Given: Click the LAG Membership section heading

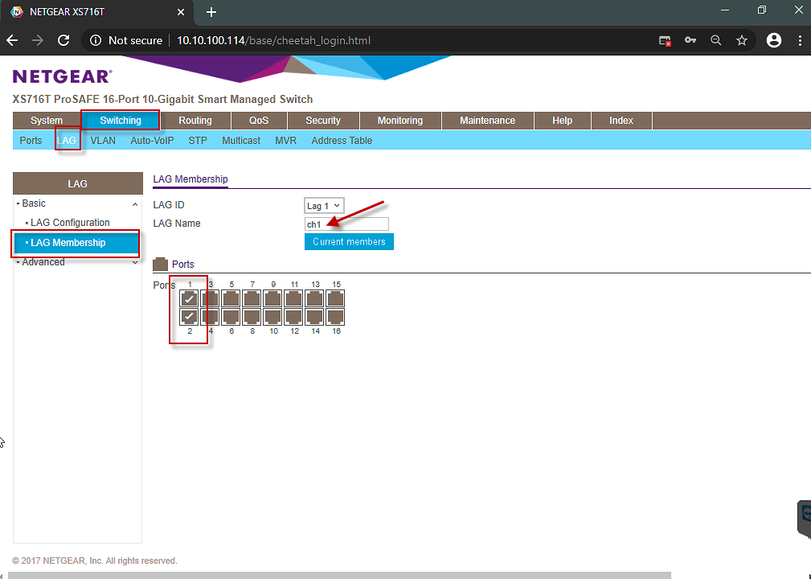Looking at the screenshot, I should 190,179.
